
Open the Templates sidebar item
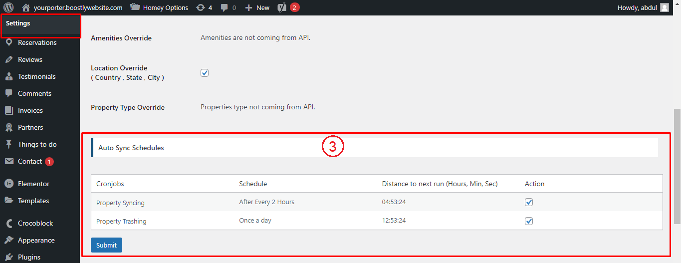pos(33,201)
